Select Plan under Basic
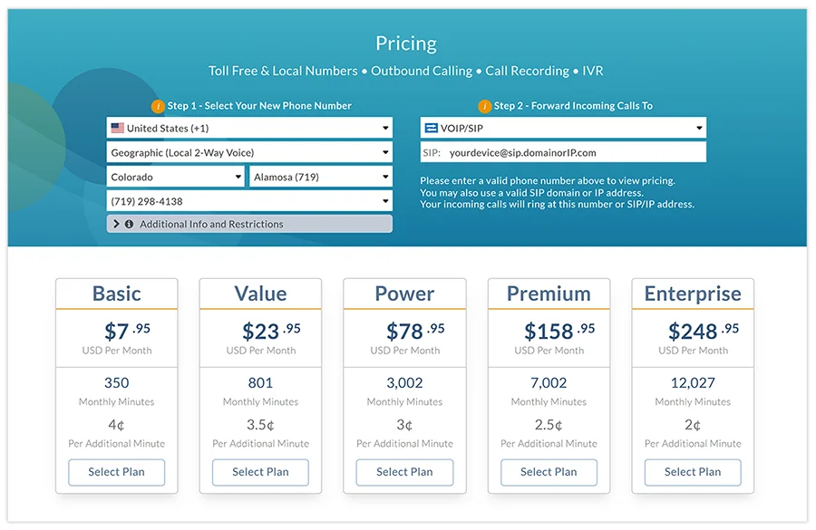Image resolution: width=816 pixels, height=530 pixels. [116, 472]
